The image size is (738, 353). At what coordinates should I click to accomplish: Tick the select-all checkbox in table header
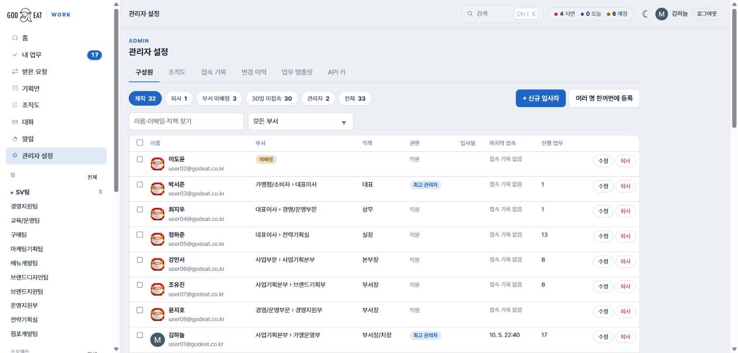140,143
